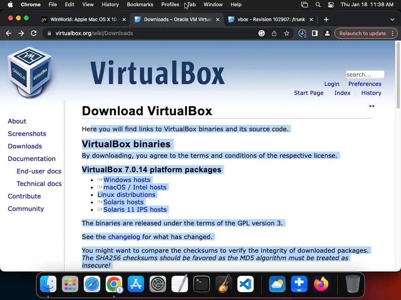Open End-user docs in the sidebar

(x=39, y=171)
